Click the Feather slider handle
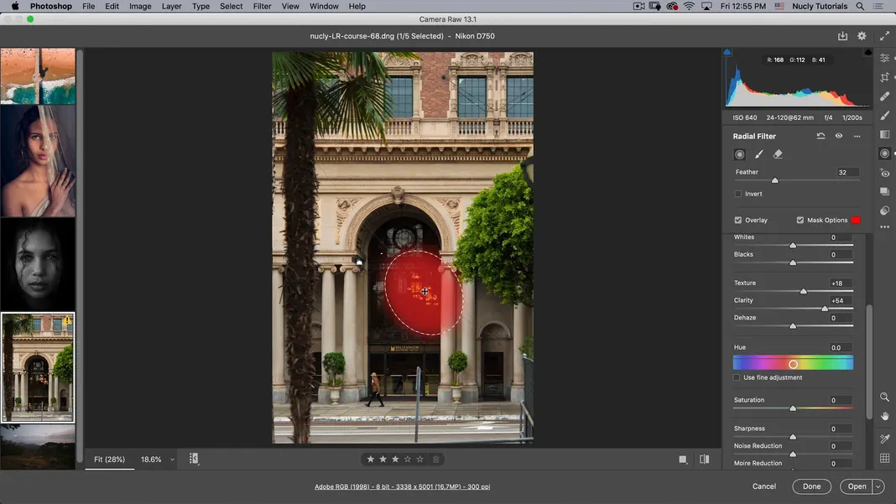The image size is (896, 504). pyautogui.click(x=775, y=180)
